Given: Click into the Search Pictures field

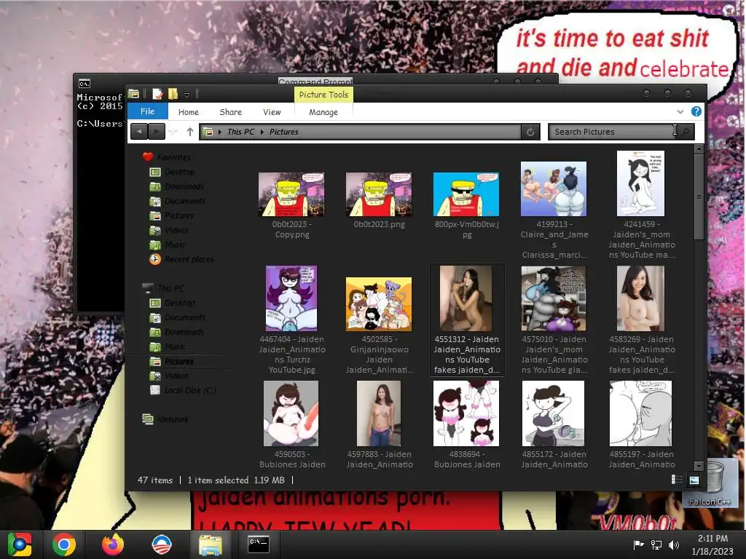Looking at the screenshot, I should coord(612,132).
